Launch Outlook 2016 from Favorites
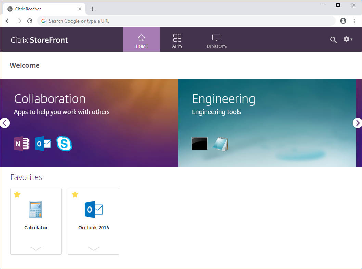This screenshot has width=362, height=269. [x=93, y=210]
